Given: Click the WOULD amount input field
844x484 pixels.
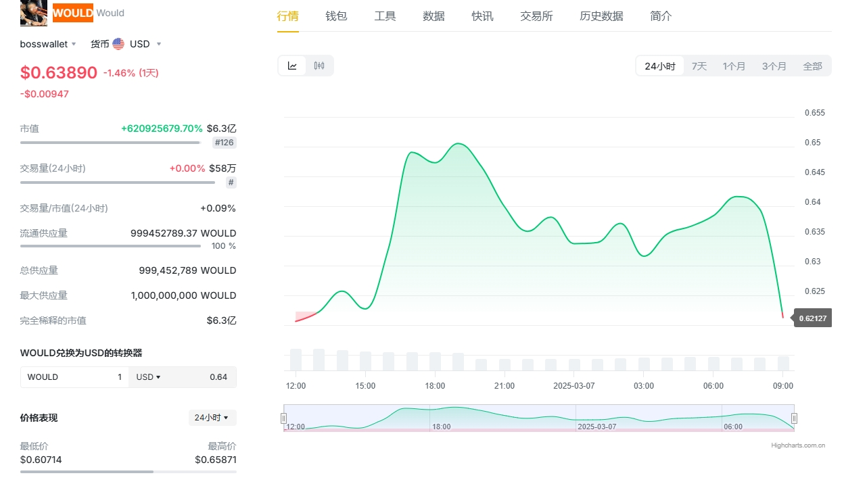Looking at the screenshot, I should point(74,377).
